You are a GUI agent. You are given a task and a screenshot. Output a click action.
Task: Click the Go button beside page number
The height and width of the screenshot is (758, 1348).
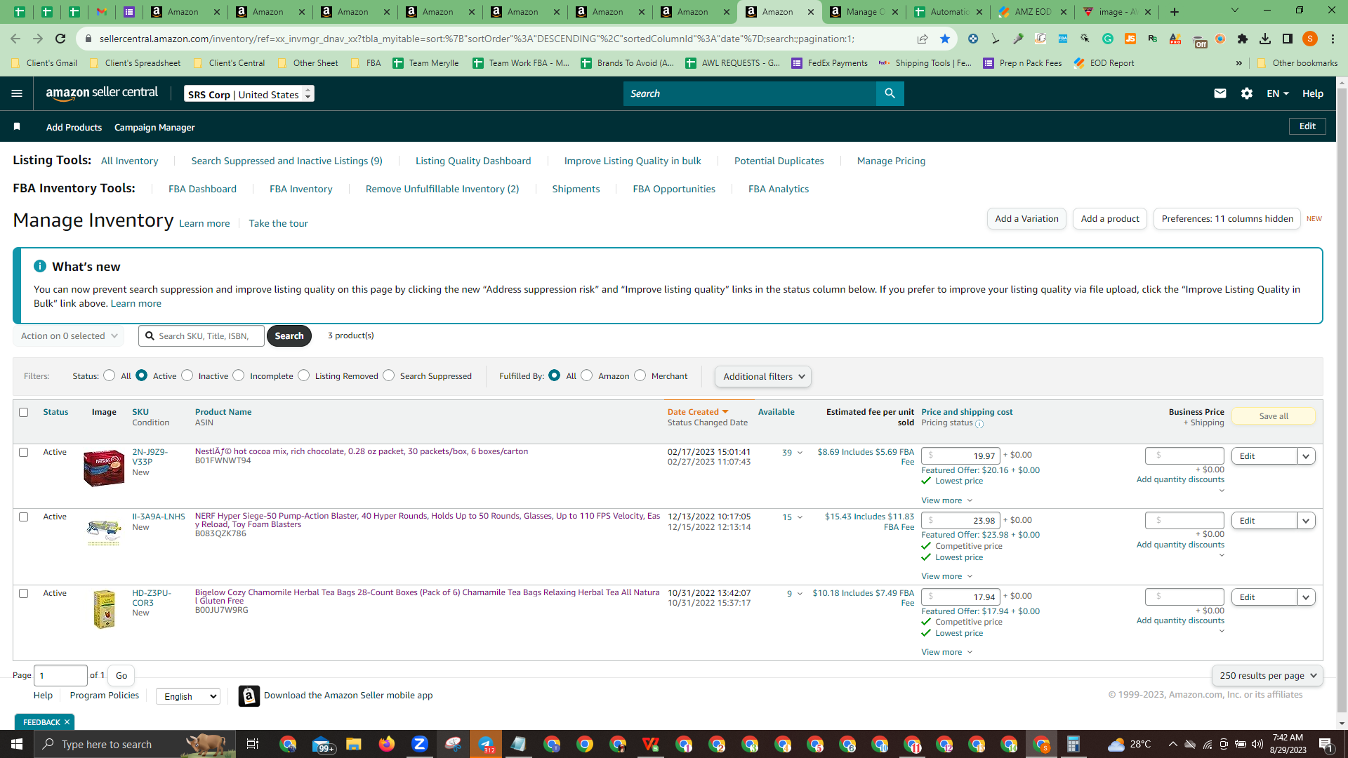[x=121, y=675]
